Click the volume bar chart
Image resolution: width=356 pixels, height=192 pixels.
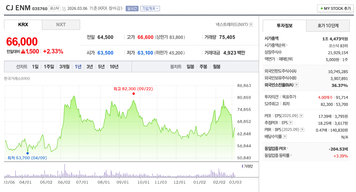[120, 171]
